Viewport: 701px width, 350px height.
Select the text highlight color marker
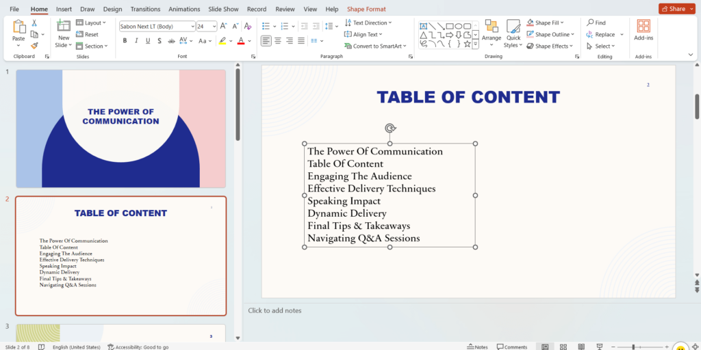(222, 41)
